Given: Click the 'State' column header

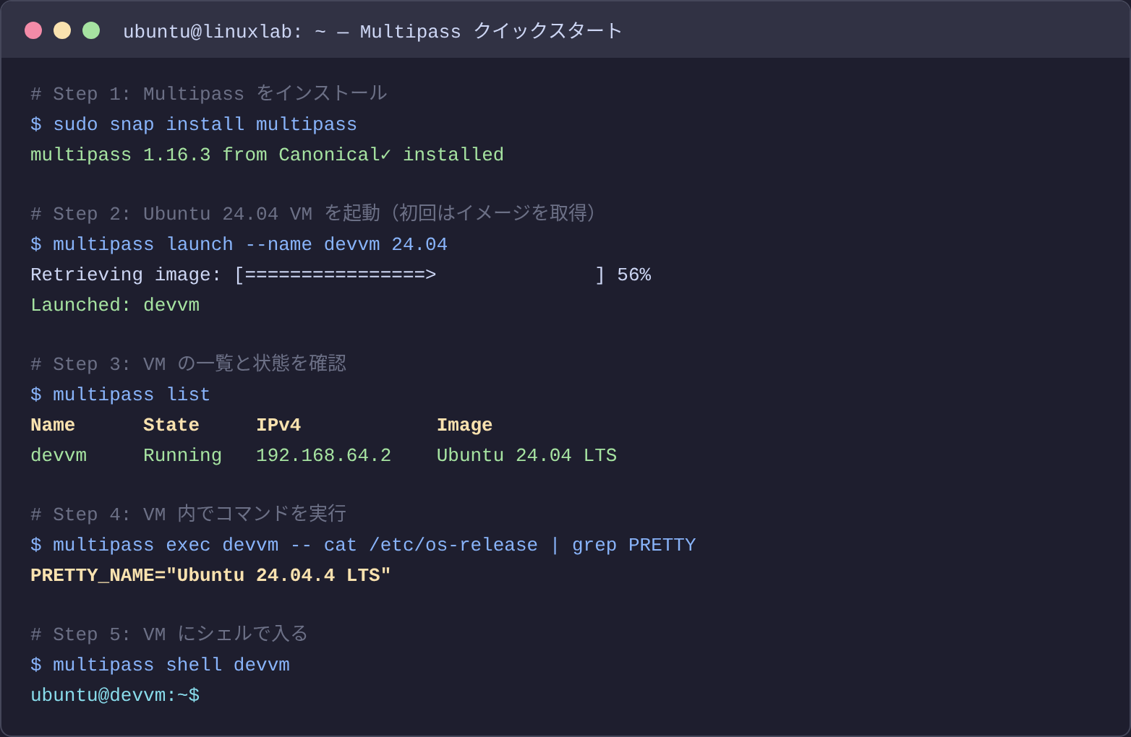Looking at the screenshot, I should tap(171, 425).
